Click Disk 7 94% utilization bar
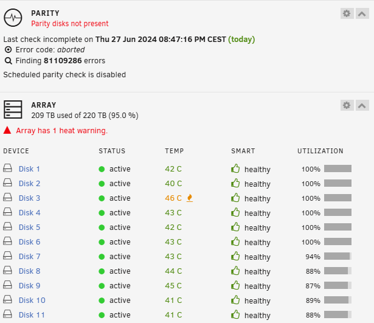Viewport: 374px width, 323px height. (x=338, y=256)
